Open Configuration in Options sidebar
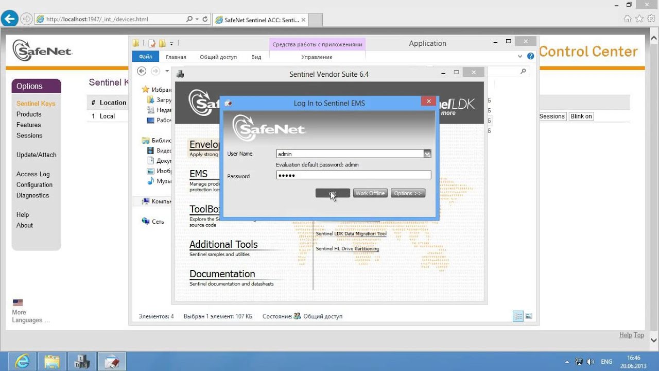659x371 pixels. [x=34, y=185]
